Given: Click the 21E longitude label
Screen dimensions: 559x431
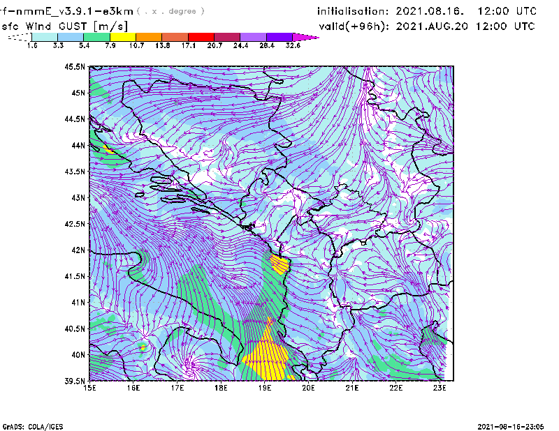Looking at the screenshot, I should point(352,388).
